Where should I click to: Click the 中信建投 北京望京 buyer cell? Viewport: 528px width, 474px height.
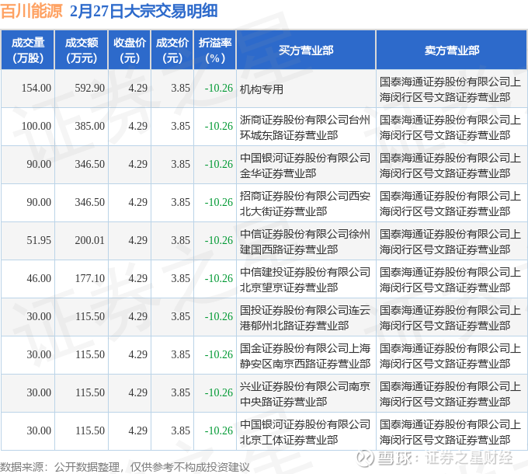tap(305, 280)
